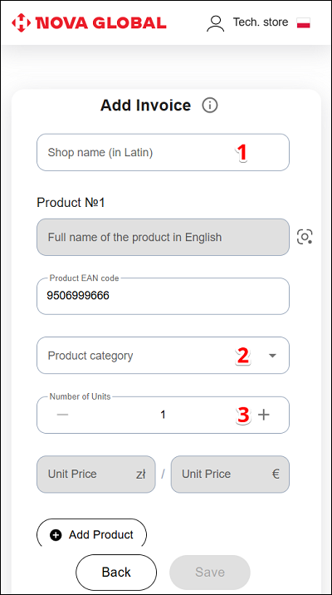The height and width of the screenshot is (595, 332).
Task: Click the Number of Units value
Action: (x=163, y=416)
